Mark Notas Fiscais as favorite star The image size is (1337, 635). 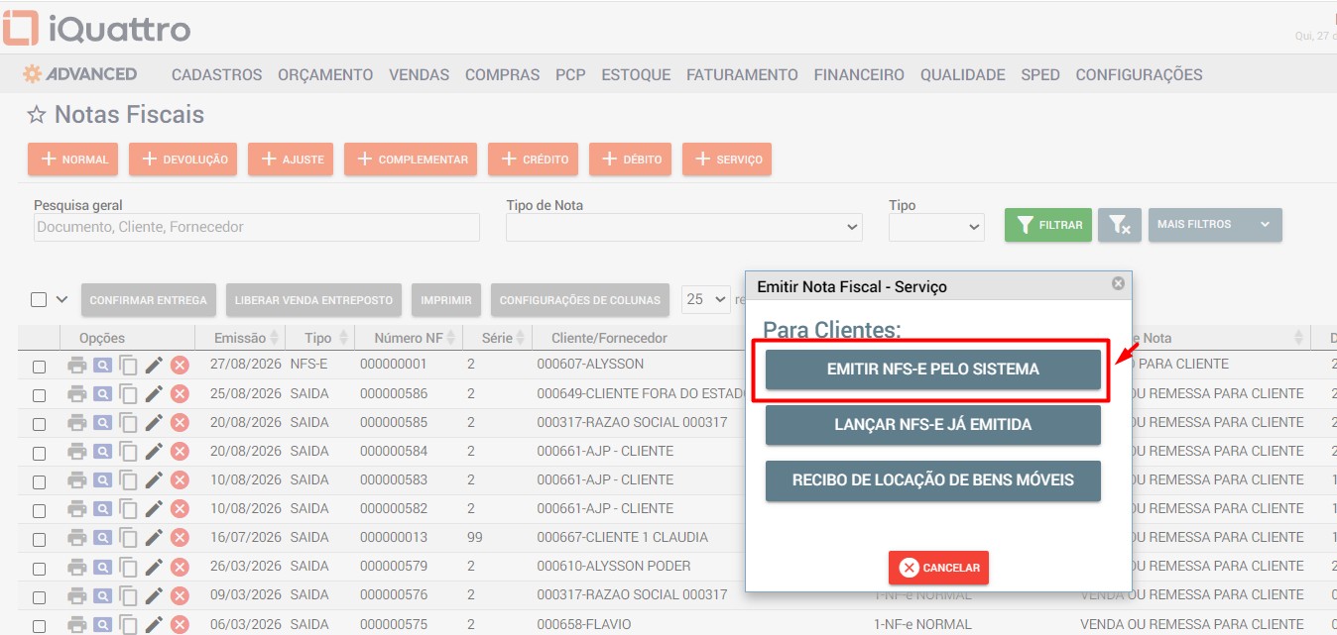click(37, 115)
